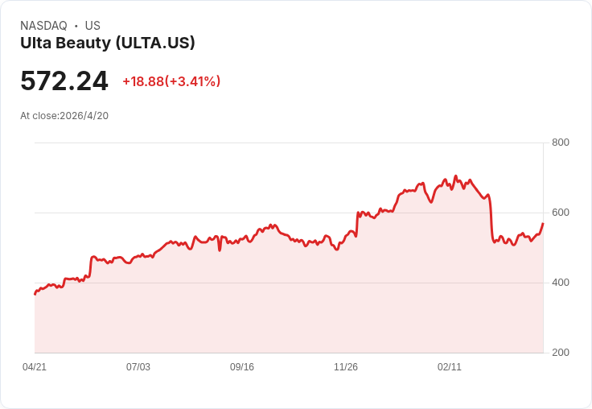Click the 02/11 date axis label
This screenshot has height=409, width=592.
point(450,367)
